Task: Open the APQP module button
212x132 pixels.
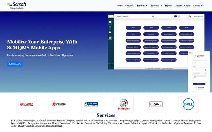Action: pyautogui.click(x=133, y=28)
